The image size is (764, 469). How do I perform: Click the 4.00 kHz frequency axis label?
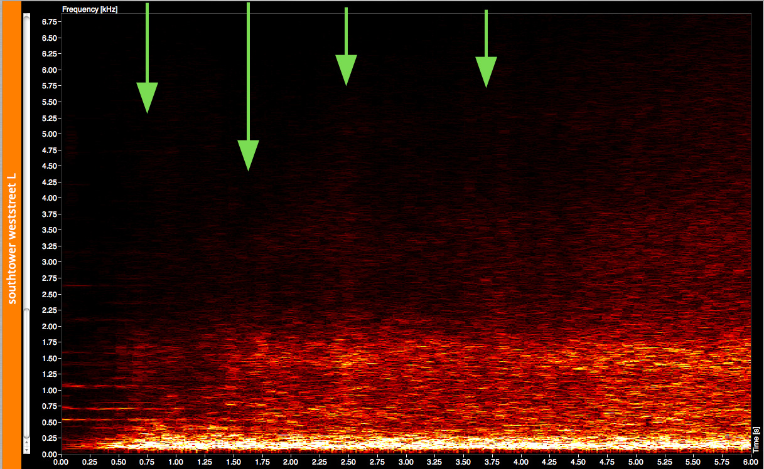pyautogui.click(x=50, y=198)
